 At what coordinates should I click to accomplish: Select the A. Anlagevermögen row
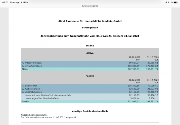(32, 62)
